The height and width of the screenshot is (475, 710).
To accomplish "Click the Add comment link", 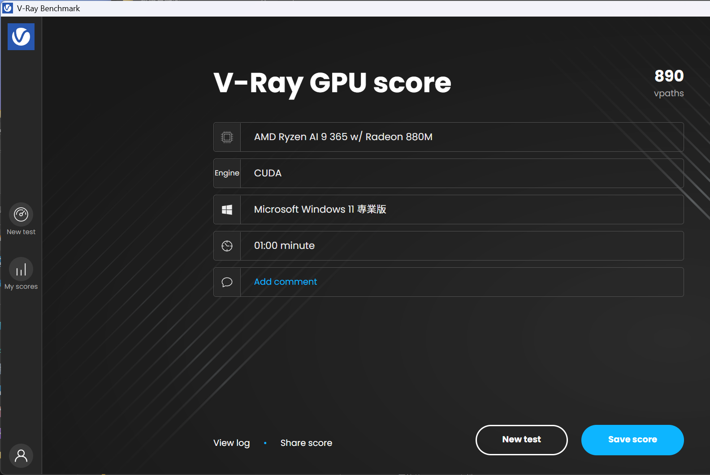I will [286, 282].
